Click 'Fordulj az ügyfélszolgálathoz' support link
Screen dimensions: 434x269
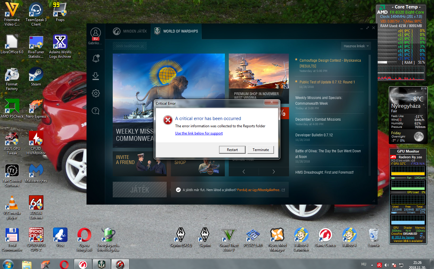pos(258,190)
